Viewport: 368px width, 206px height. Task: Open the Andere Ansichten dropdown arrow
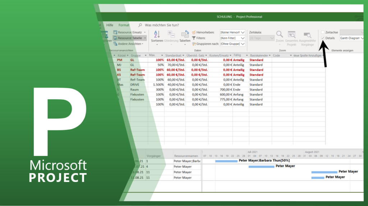(142, 44)
